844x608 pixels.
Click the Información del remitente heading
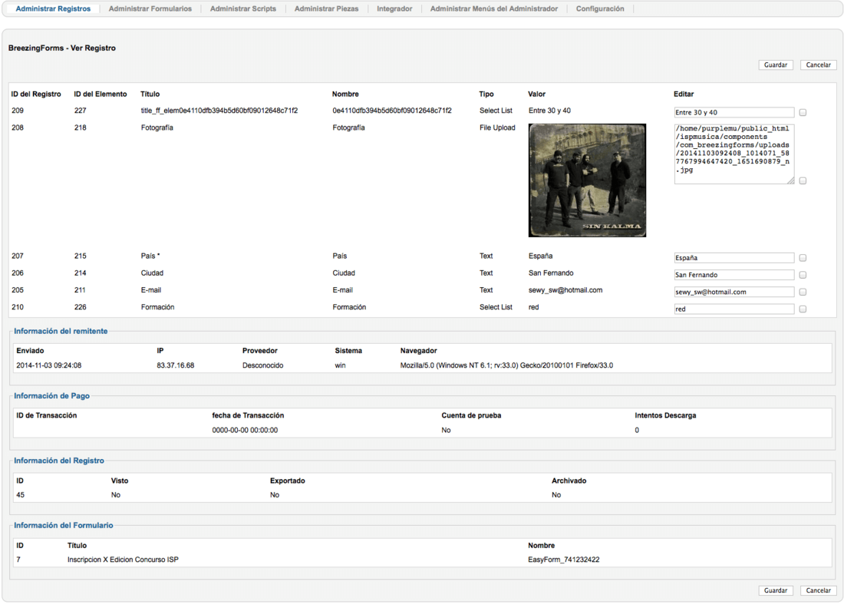(x=61, y=331)
